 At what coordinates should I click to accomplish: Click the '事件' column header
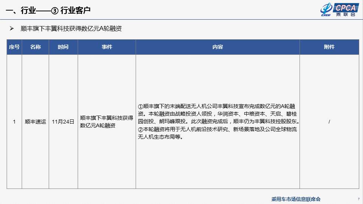(107, 47)
